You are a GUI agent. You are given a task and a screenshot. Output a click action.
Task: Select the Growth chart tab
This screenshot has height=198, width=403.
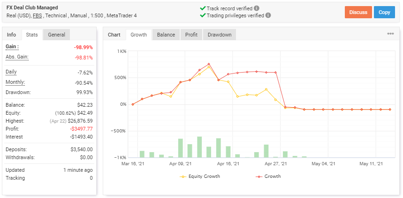click(x=138, y=35)
